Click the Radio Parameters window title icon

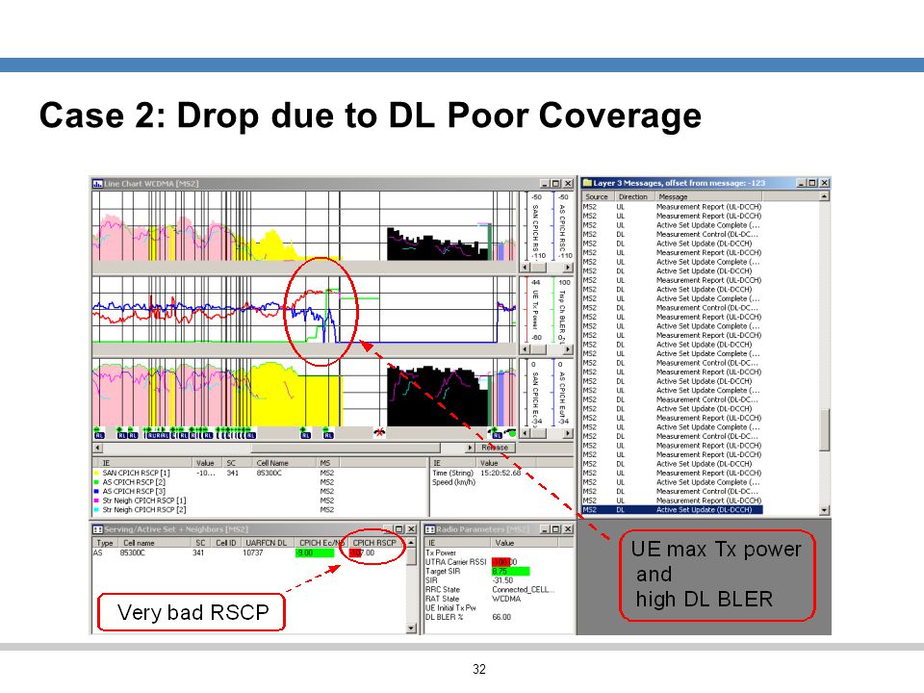(430, 529)
